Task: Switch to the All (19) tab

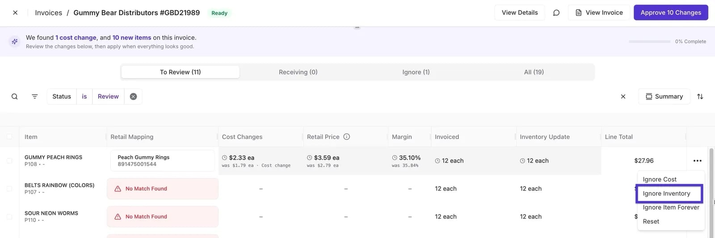Action: click(x=534, y=72)
